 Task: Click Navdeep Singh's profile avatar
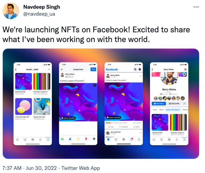[x=11, y=11]
